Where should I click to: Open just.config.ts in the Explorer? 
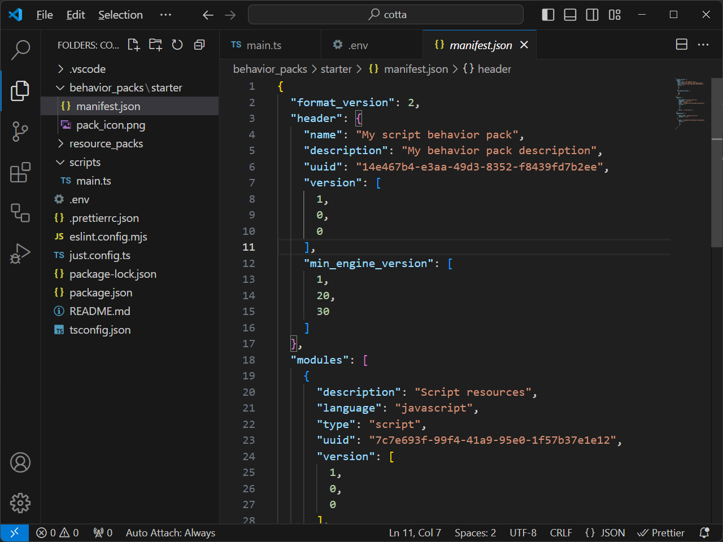[129, 255]
